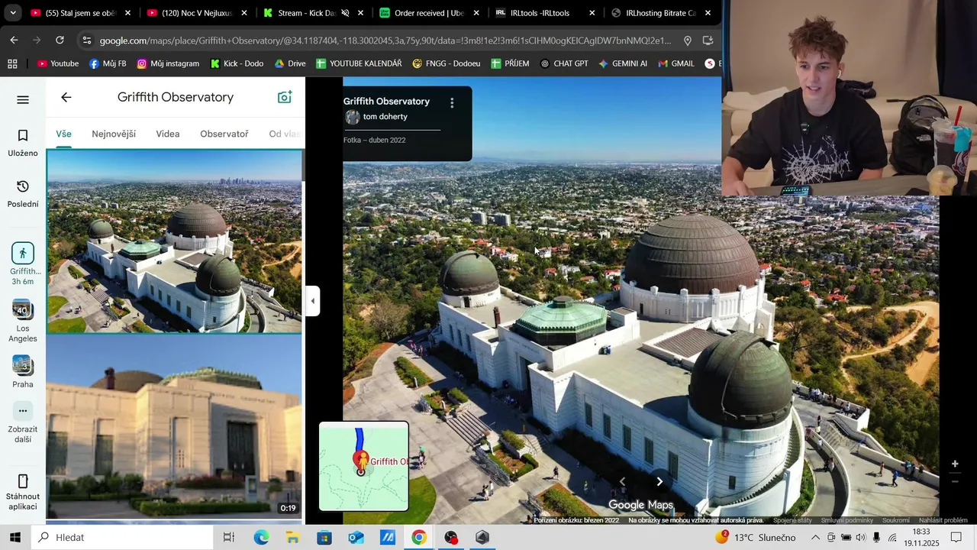977x550 pixels.
Task: Switch to the Videa tab
Action: 168,134
